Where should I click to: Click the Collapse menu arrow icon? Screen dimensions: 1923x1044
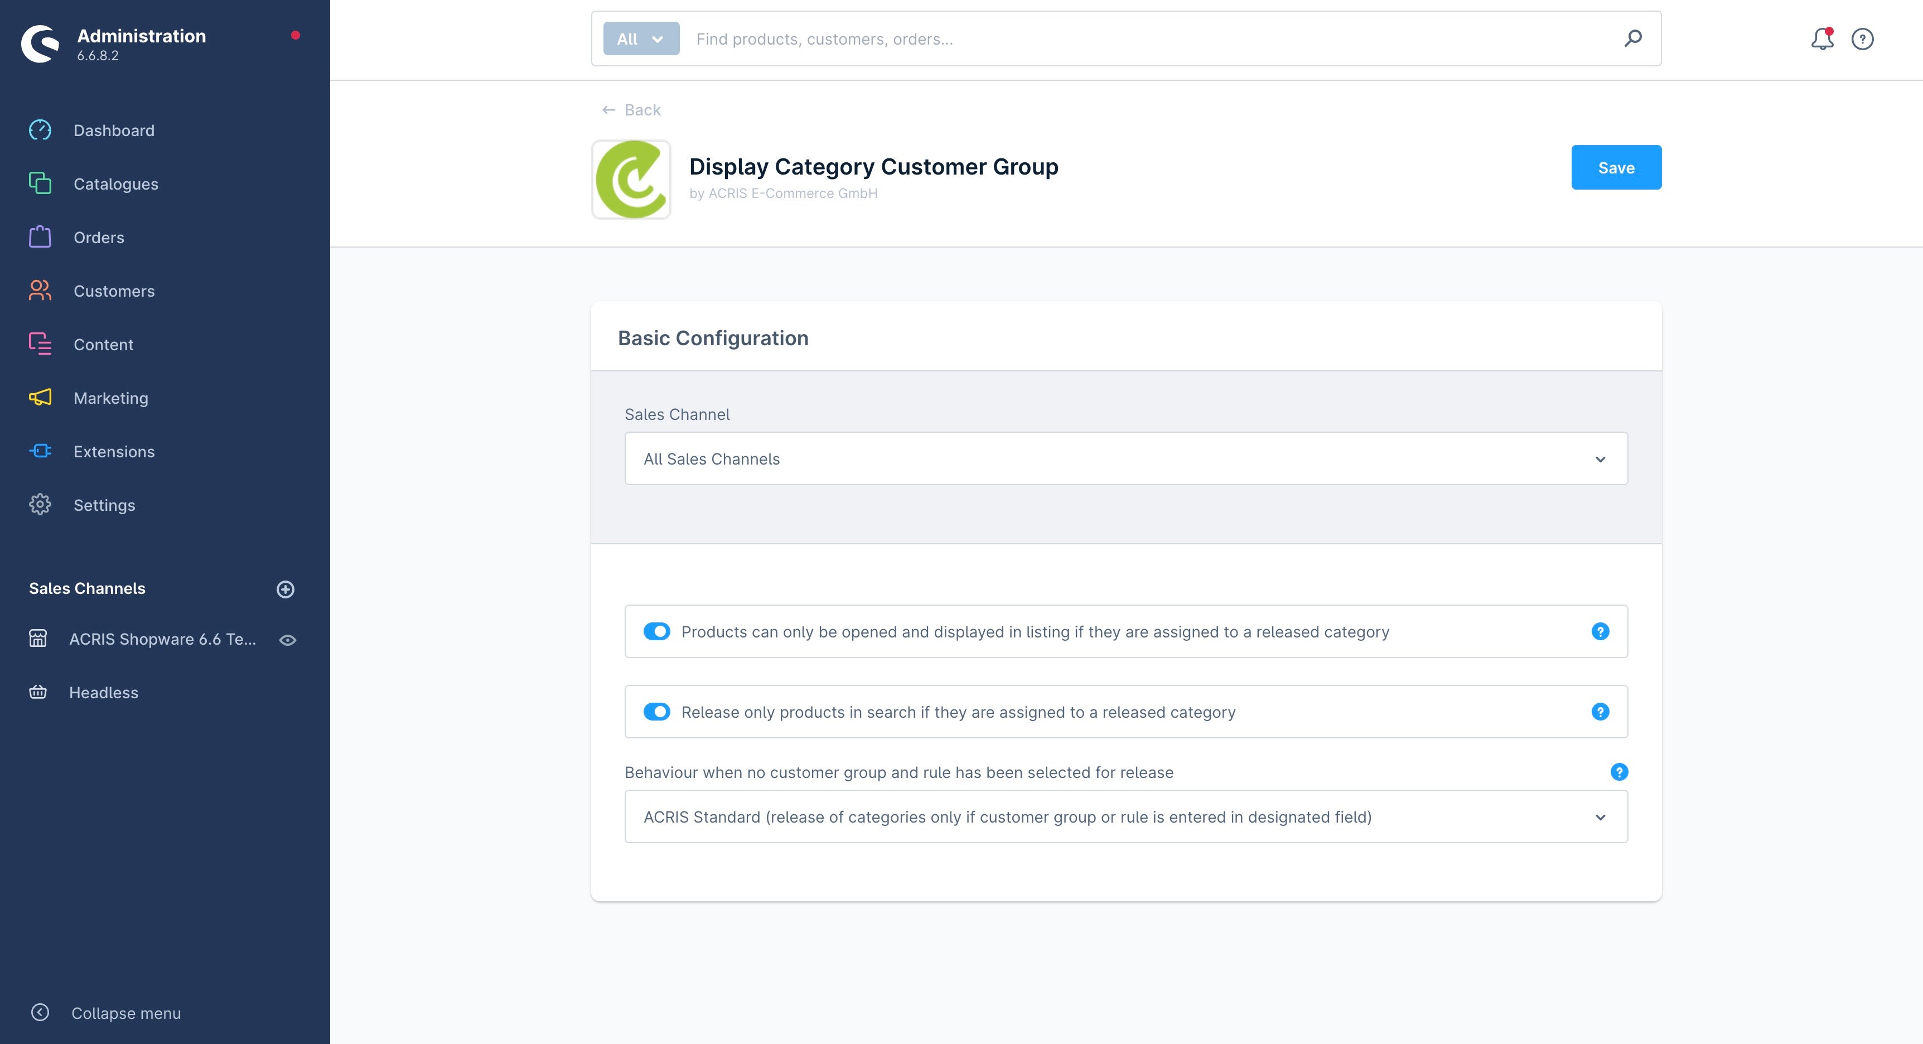pos(40,1013)
